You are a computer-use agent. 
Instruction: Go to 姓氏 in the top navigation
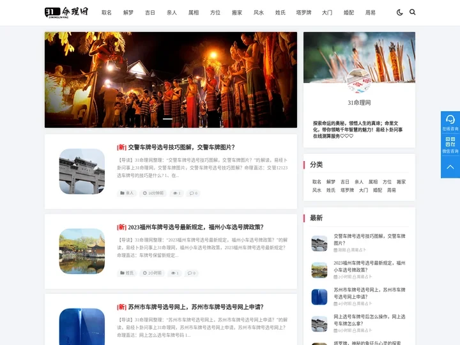point(280,13)
